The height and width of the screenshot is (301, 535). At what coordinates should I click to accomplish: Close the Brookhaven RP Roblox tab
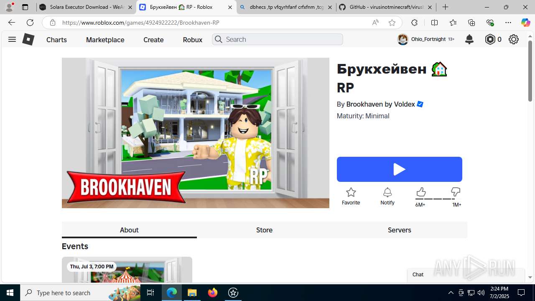click(230, 7)
